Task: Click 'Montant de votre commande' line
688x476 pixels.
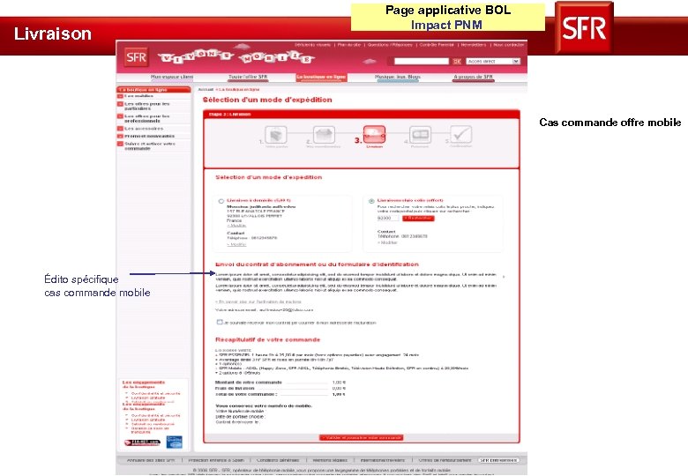Action: (x=280, y=383)
